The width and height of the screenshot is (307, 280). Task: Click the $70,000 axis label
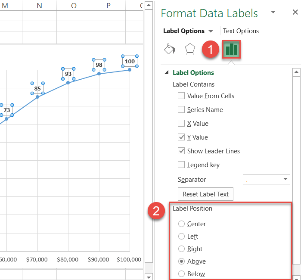[x=37, y=259]
